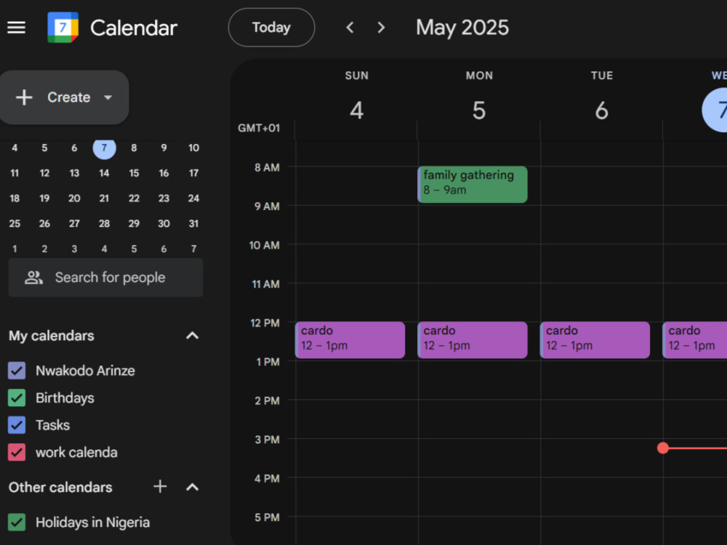Click the May 2025 title
The height and width of the screenshot is (545, 727).
(462, 28)
